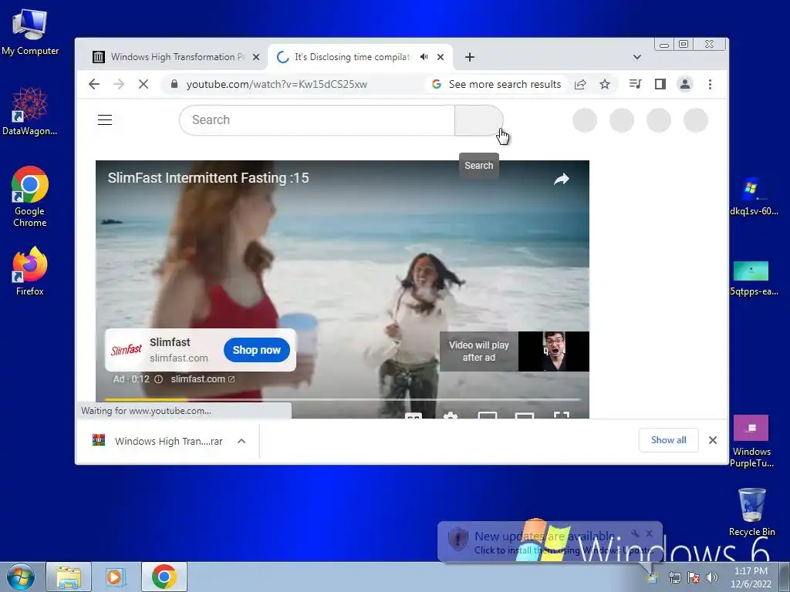Click the share page icon in address bar
The image size is (790, 592).
click(x=580, y=84)
